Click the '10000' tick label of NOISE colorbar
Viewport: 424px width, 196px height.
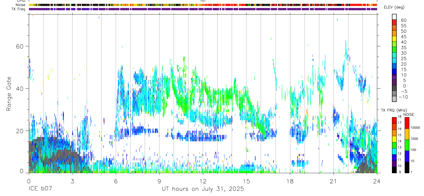415,128
